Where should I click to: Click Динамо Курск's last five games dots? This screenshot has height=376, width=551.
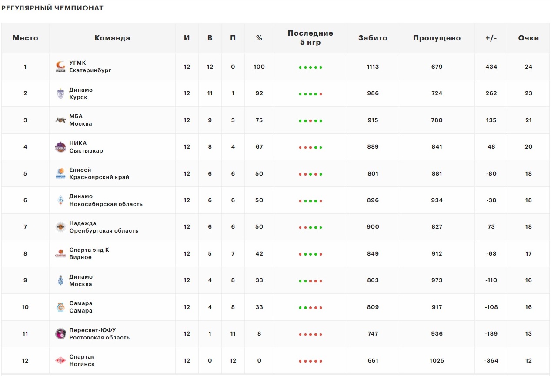311,94
